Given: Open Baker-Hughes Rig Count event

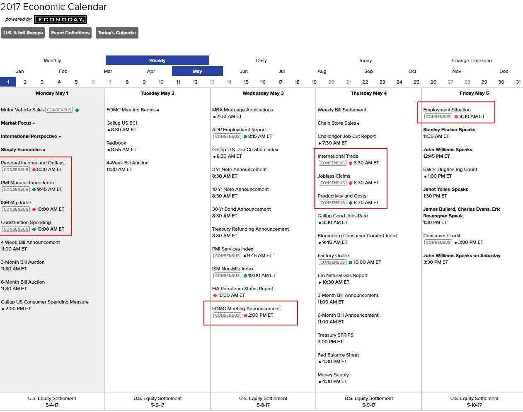Looking at the screenshot, I should (x=450, y=169).
